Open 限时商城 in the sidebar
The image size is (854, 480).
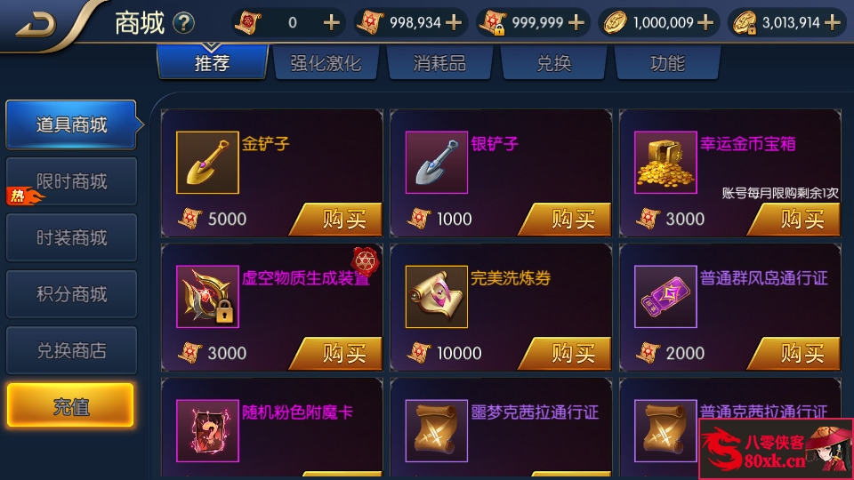(x=71, y=181)
